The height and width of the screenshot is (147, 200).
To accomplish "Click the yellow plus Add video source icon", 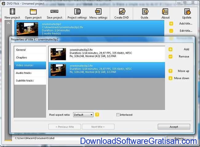I will tap(170, 49).
